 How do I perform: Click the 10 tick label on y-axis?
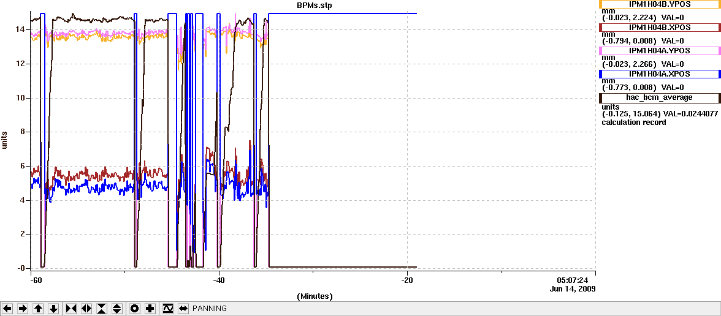[x=20, y=98]
